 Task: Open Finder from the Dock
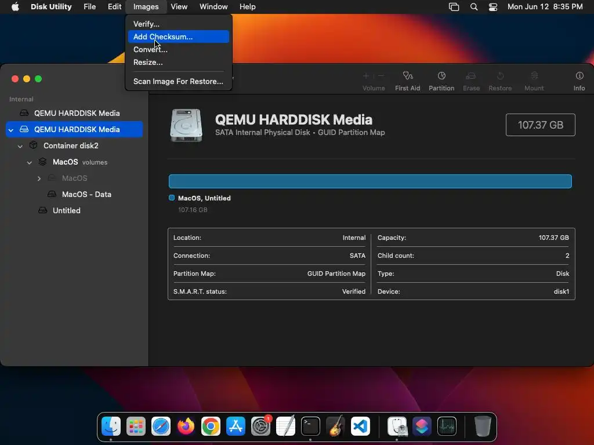pyautogui.click(x=111, y=426)
